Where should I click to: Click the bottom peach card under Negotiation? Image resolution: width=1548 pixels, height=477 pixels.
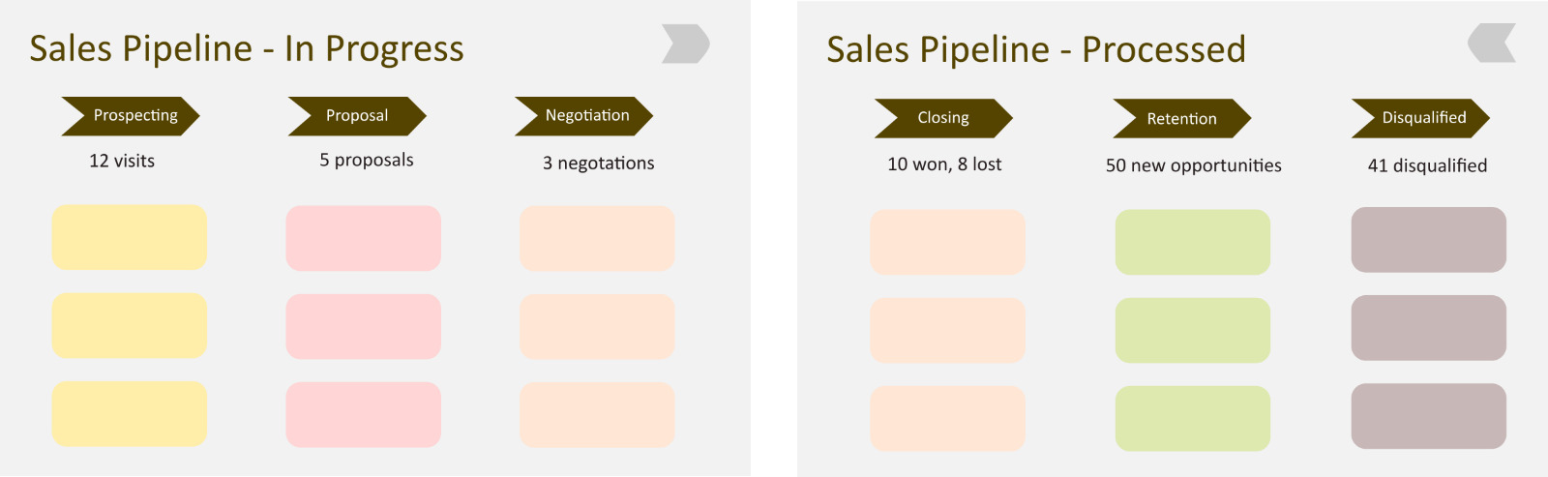click(597, 415)
